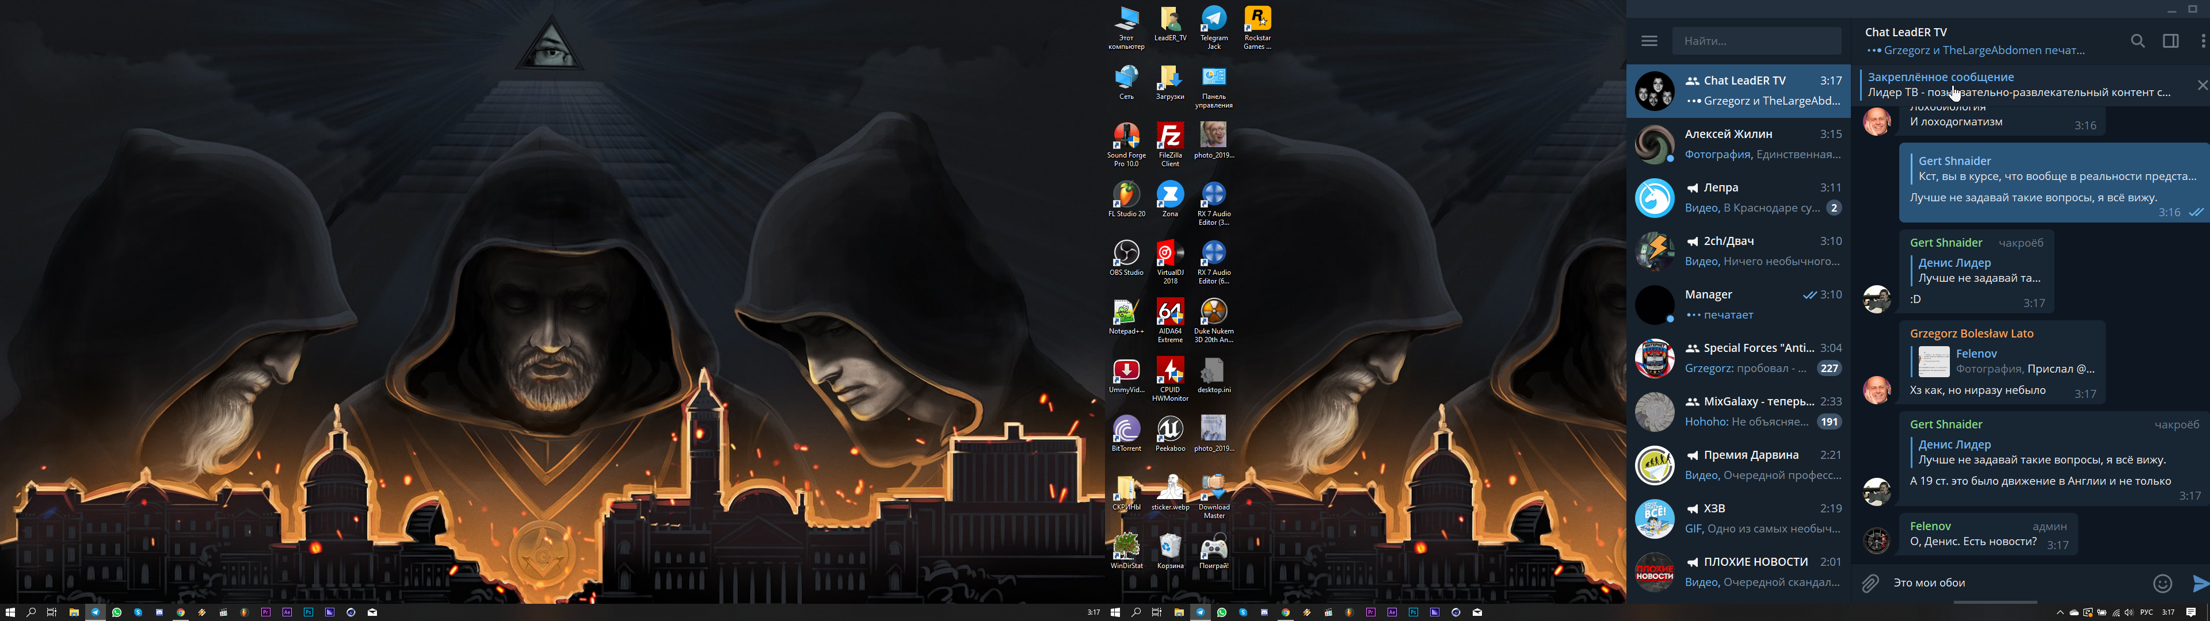The image size is (2210, 621).
Task: Open the Felenov photo reply thumbnail
Action: 1934,361
